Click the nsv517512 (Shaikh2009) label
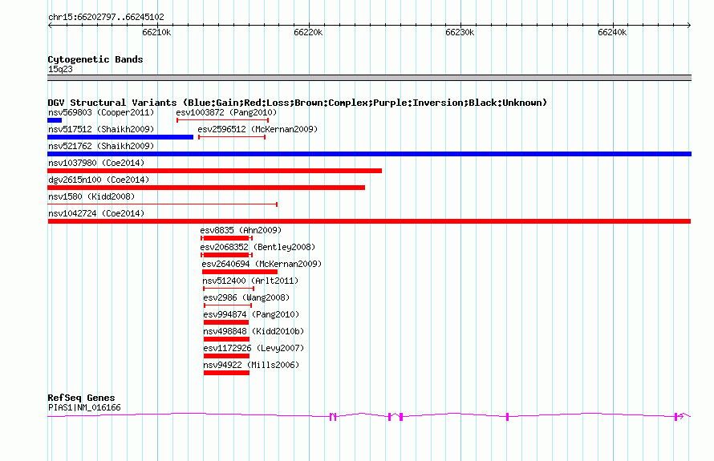The image size is (714, 461). pos(101,129)
